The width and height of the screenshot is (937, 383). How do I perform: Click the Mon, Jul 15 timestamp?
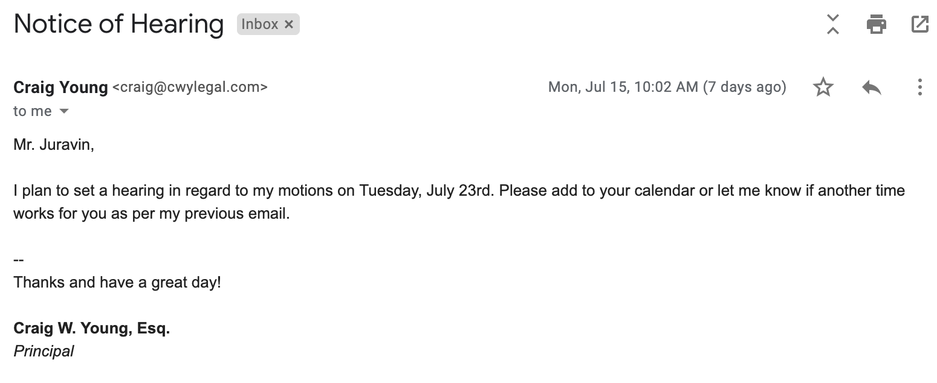pyautogui.click(x=667, y=88)
